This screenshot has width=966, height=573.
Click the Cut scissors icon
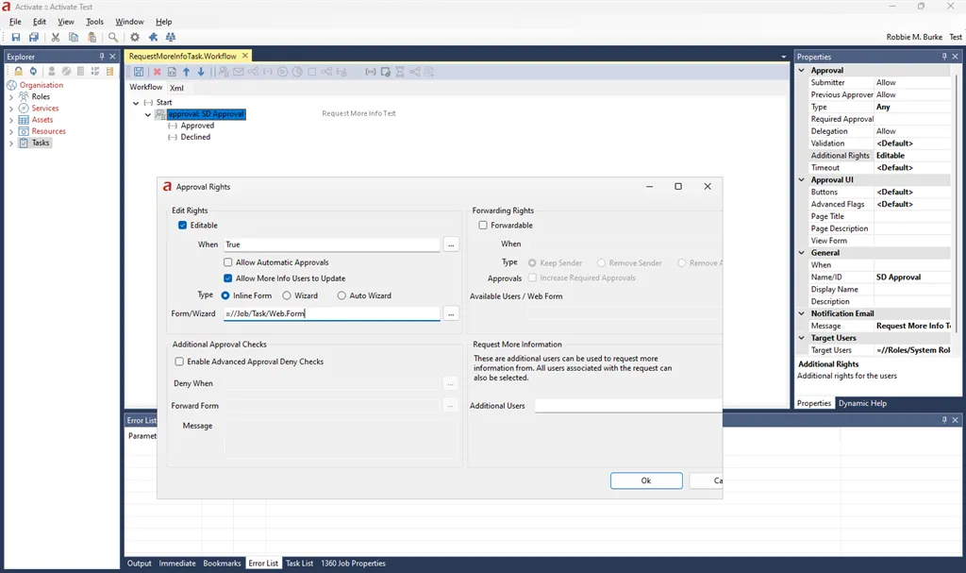(56, 37)
